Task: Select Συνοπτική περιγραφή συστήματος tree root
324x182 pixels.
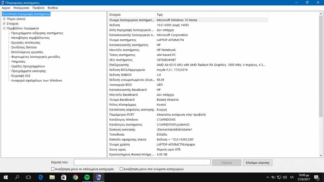Action: tap(26, 14)
